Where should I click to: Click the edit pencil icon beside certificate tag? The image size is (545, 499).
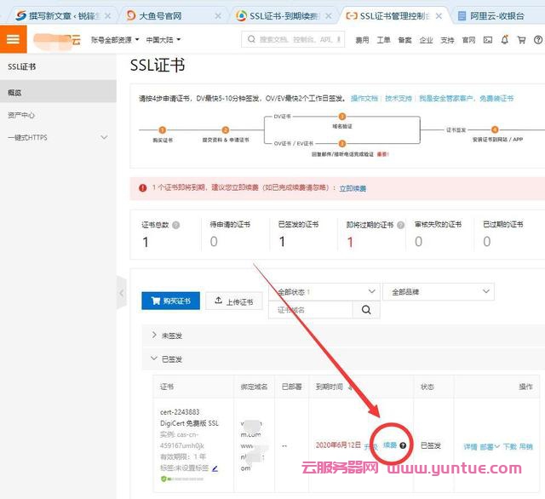pos(215,467)
